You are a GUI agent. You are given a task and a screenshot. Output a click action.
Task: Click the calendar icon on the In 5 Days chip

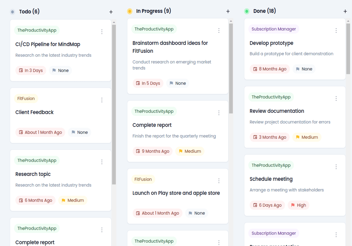(x=138, y=83)
